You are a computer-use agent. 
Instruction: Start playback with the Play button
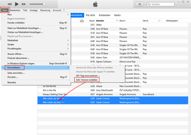click(17, 4)
